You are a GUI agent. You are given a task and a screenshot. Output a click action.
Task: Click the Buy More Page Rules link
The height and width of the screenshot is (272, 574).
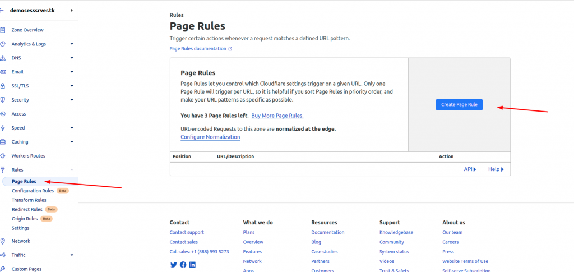(x=277, y=116)
